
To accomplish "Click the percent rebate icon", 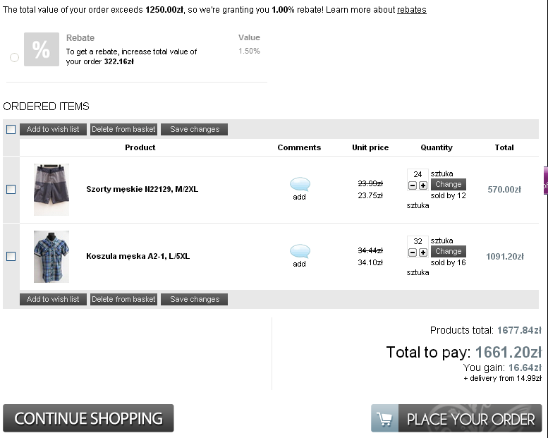I will [x=42, y=49].
